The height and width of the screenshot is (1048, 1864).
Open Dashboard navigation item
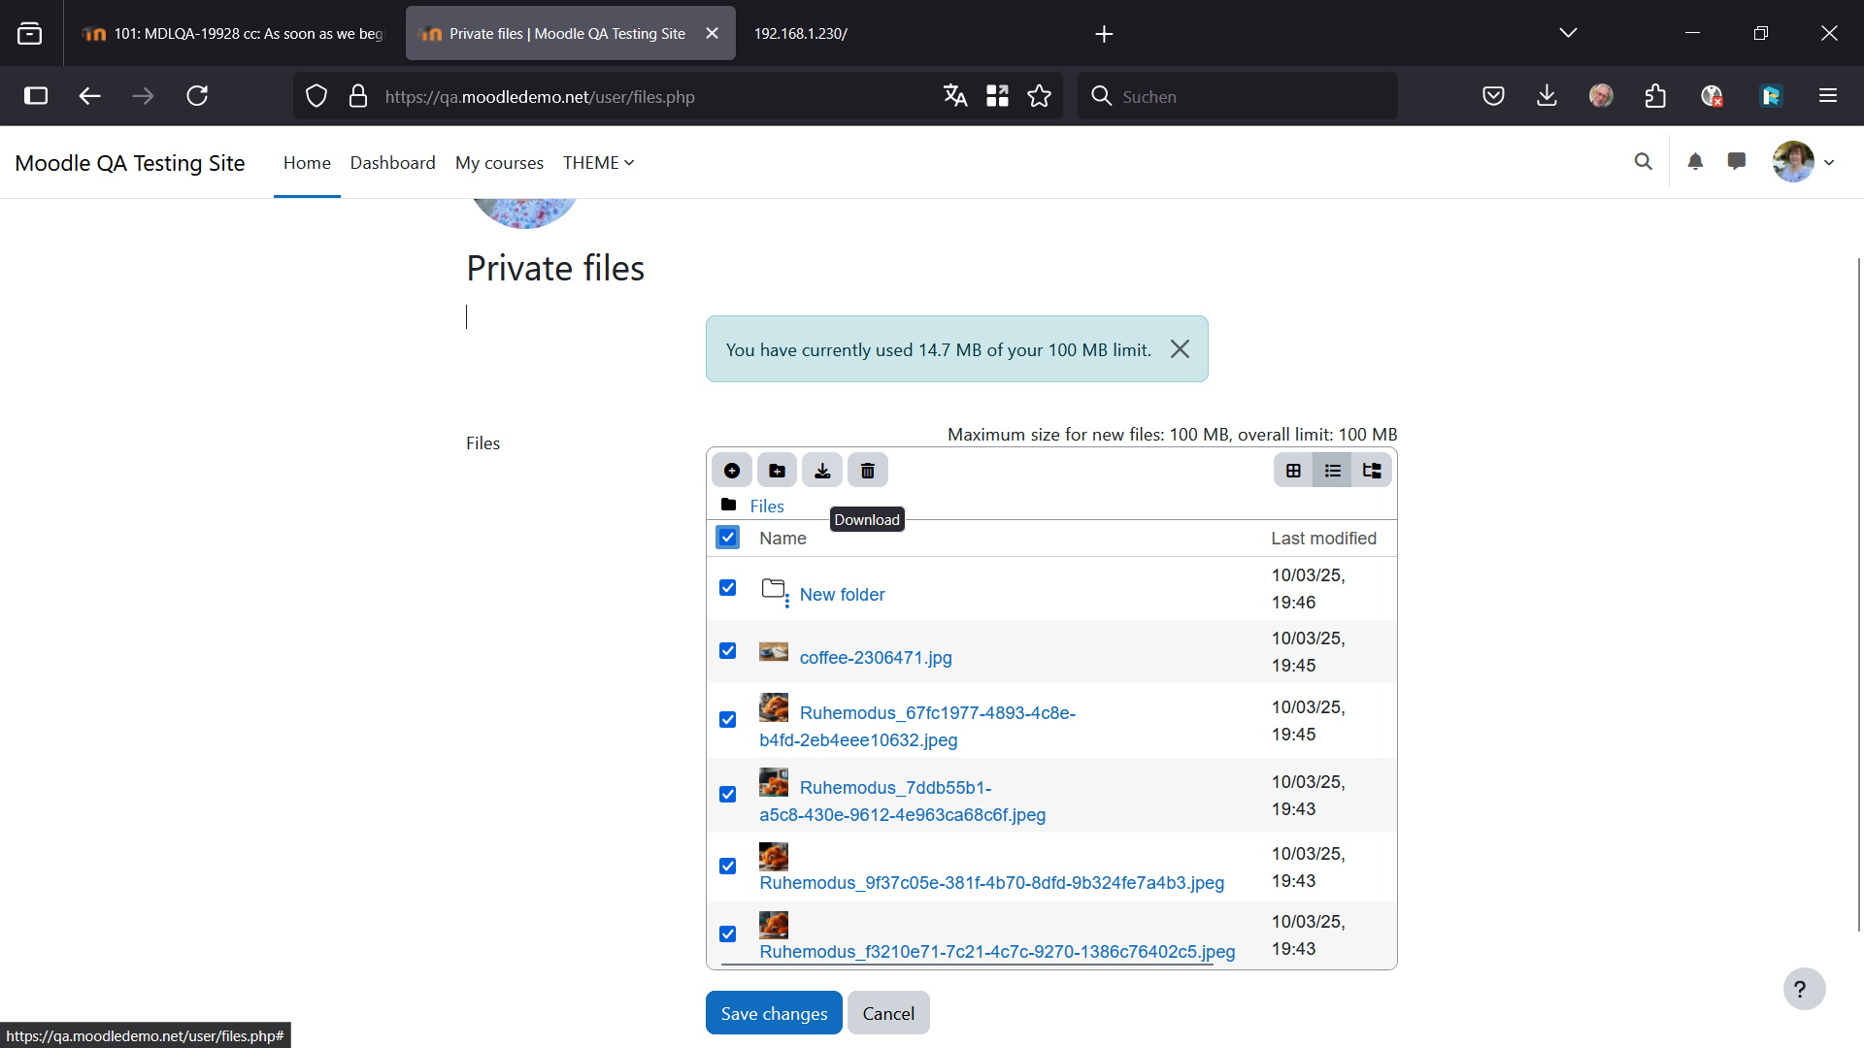(392, 163)
